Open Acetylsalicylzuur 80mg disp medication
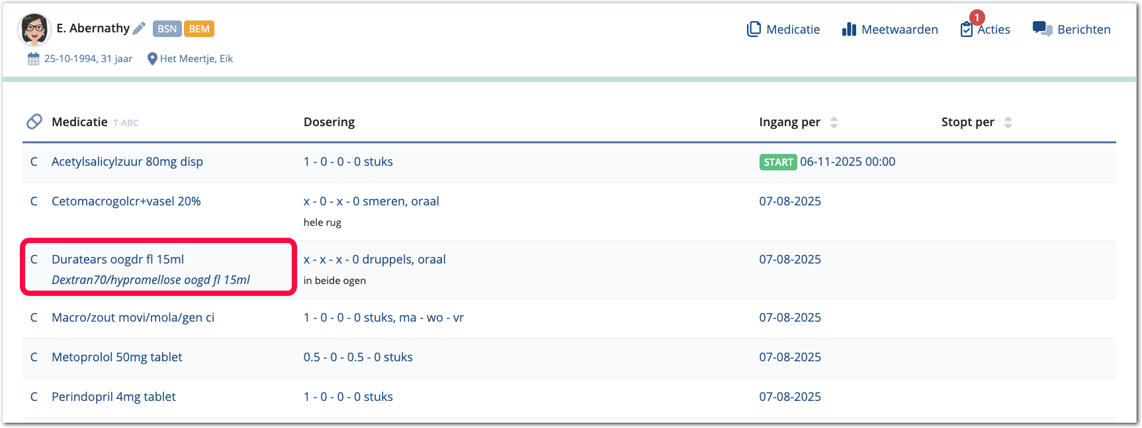This screenshot has width=1142, height=428. 127,162
